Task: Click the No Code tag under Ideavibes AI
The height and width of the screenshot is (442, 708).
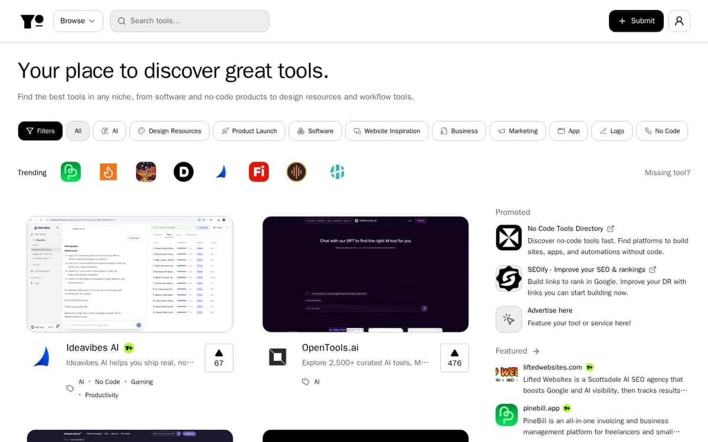Action: click(107, 382)
